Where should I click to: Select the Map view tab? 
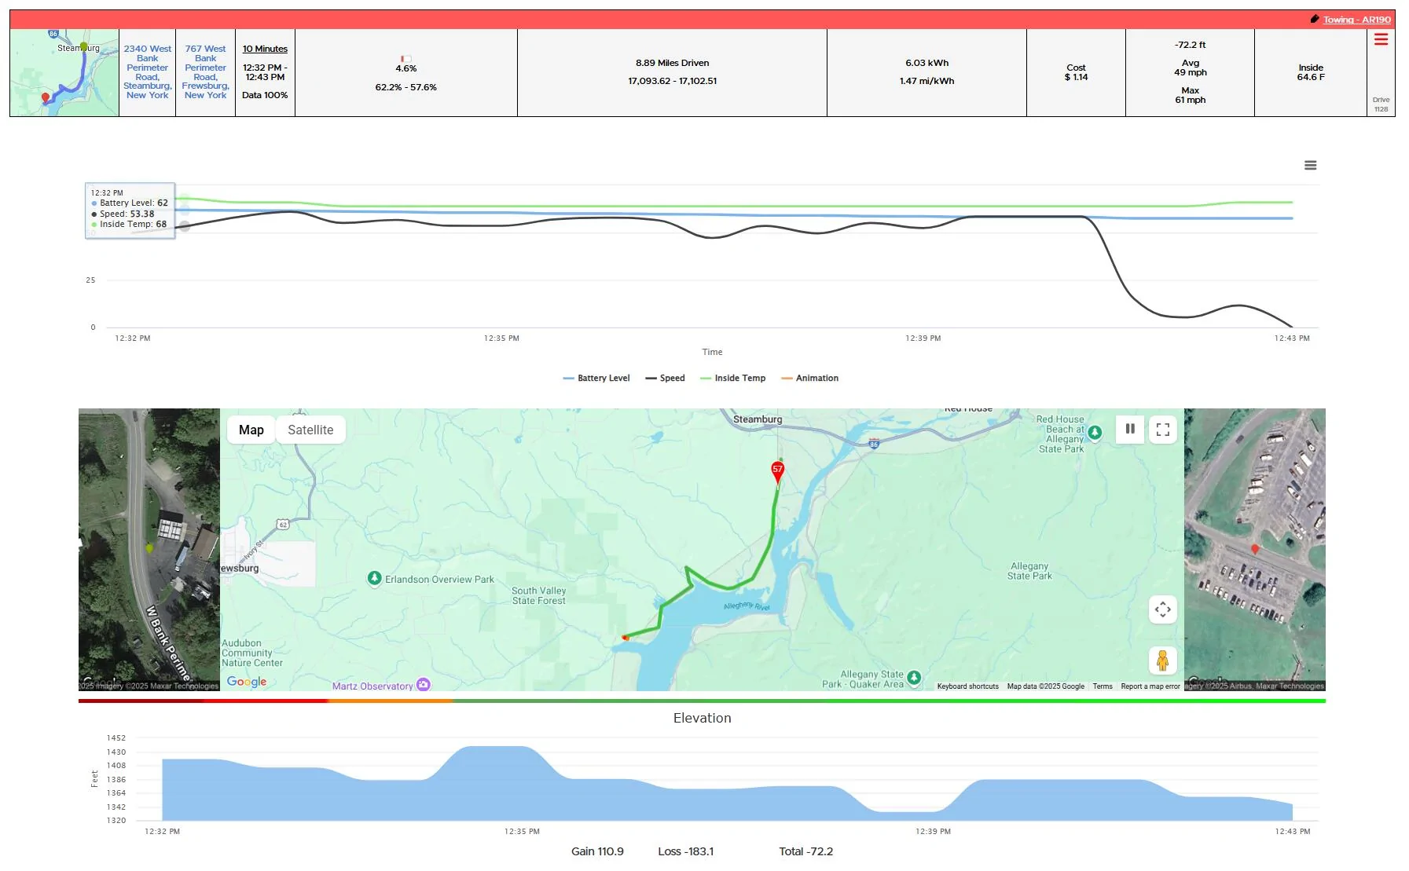(251, 430)
